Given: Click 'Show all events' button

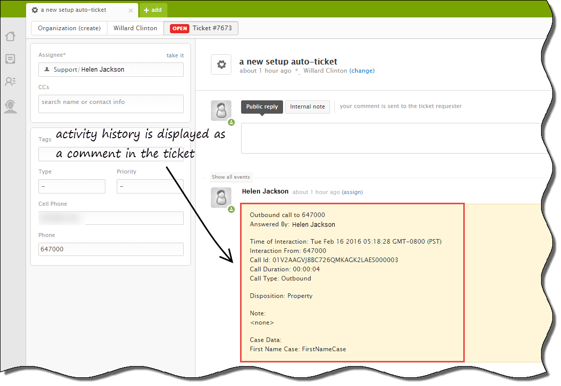Looking at the screenshot, I should pyautogui.click(x=231, y=177).
